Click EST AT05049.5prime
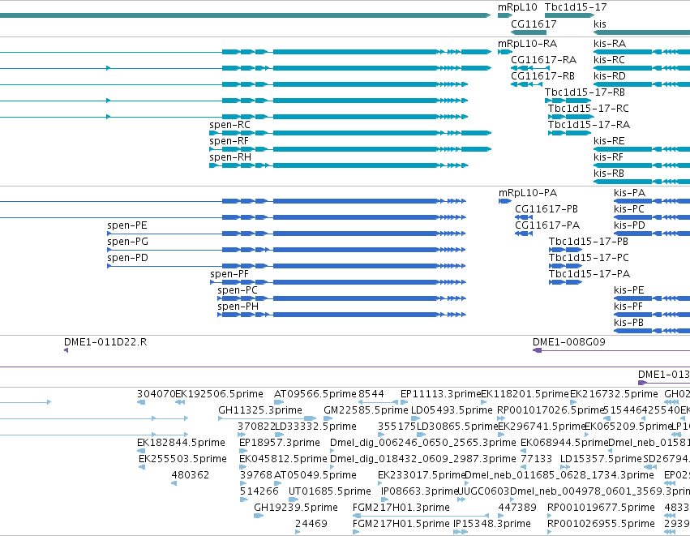 (x=315, y=476)
